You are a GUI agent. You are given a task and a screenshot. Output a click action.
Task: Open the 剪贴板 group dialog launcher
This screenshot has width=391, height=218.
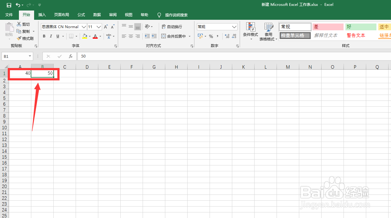[36, 46]
